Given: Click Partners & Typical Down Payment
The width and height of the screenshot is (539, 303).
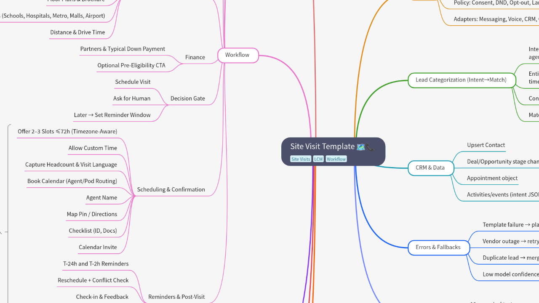Looking at the screenshot, I should [123, 49].
